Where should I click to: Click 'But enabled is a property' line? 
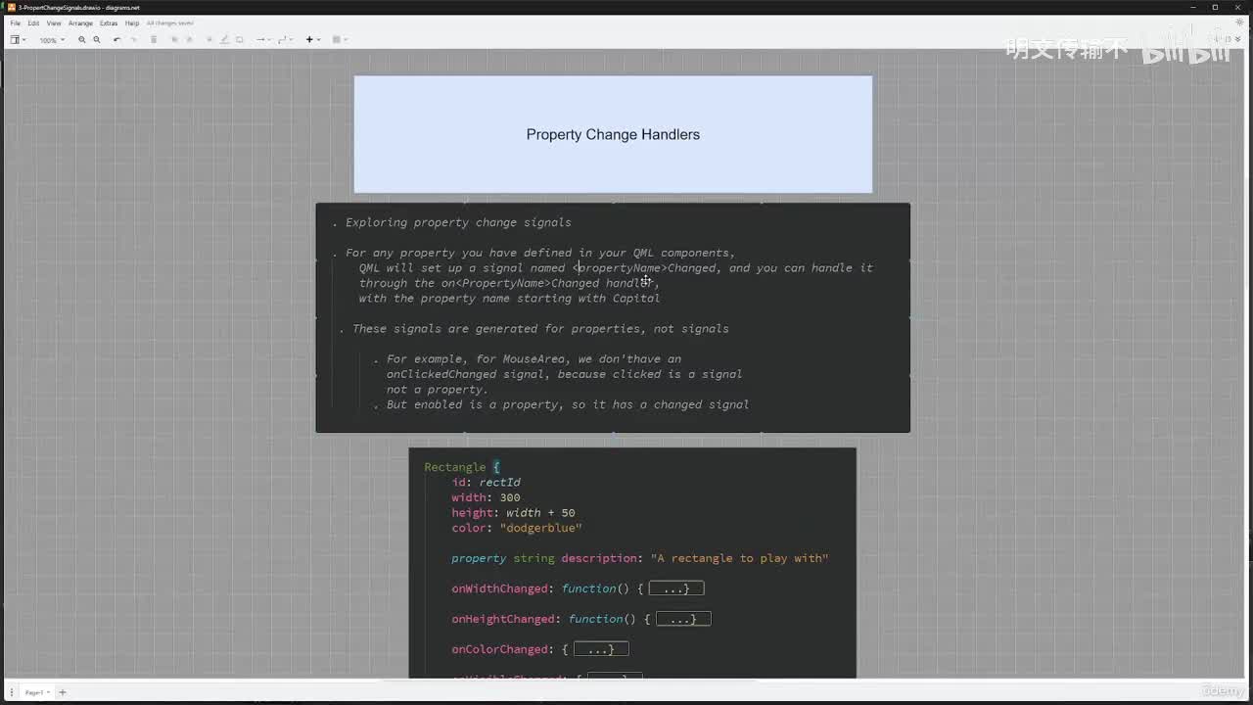click(x=568, y=404)
